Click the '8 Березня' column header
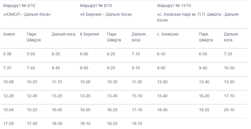Viewport: 251px width, 129px height. [x=90, y=34]
